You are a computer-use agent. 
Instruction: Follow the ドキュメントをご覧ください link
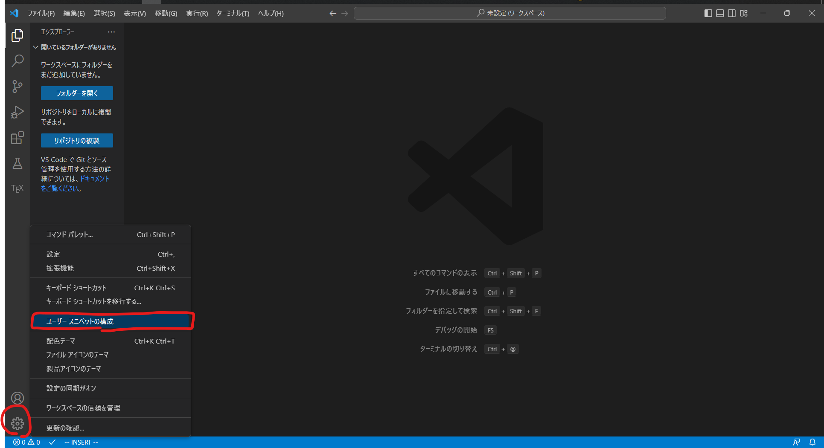click(x=76, y=184)
